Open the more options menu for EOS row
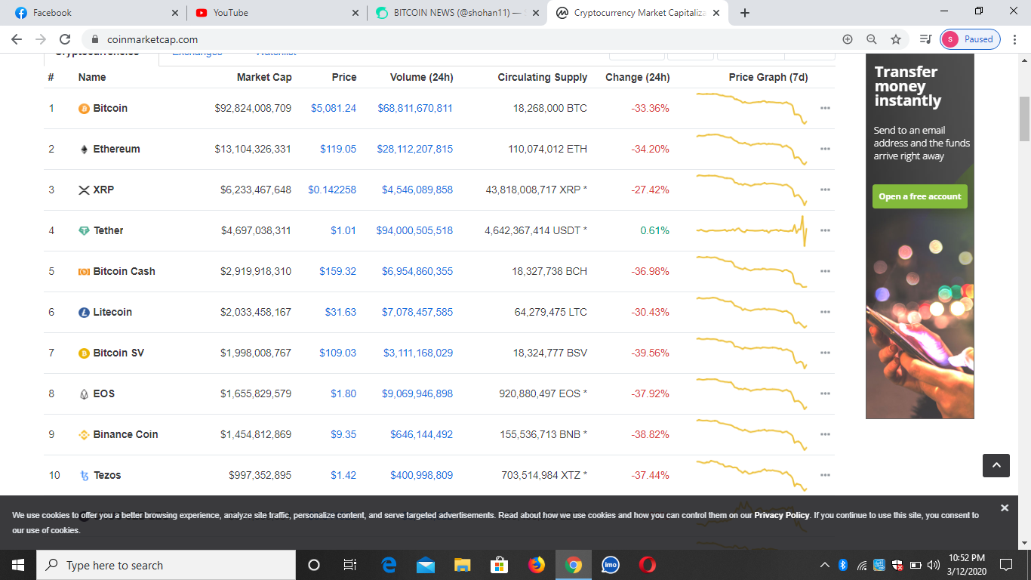This screenshot has width=1031, height=580. 825,394
